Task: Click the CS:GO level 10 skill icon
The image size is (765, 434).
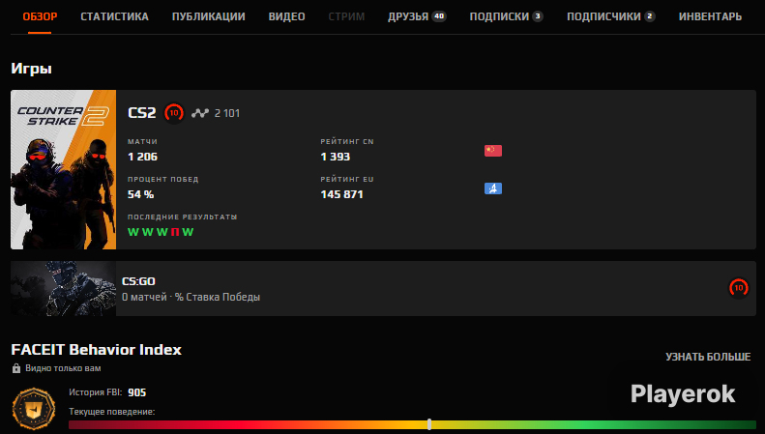Action: [738, 288]
